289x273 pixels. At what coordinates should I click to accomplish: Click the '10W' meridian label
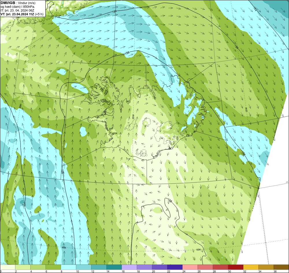pos(246,109)
